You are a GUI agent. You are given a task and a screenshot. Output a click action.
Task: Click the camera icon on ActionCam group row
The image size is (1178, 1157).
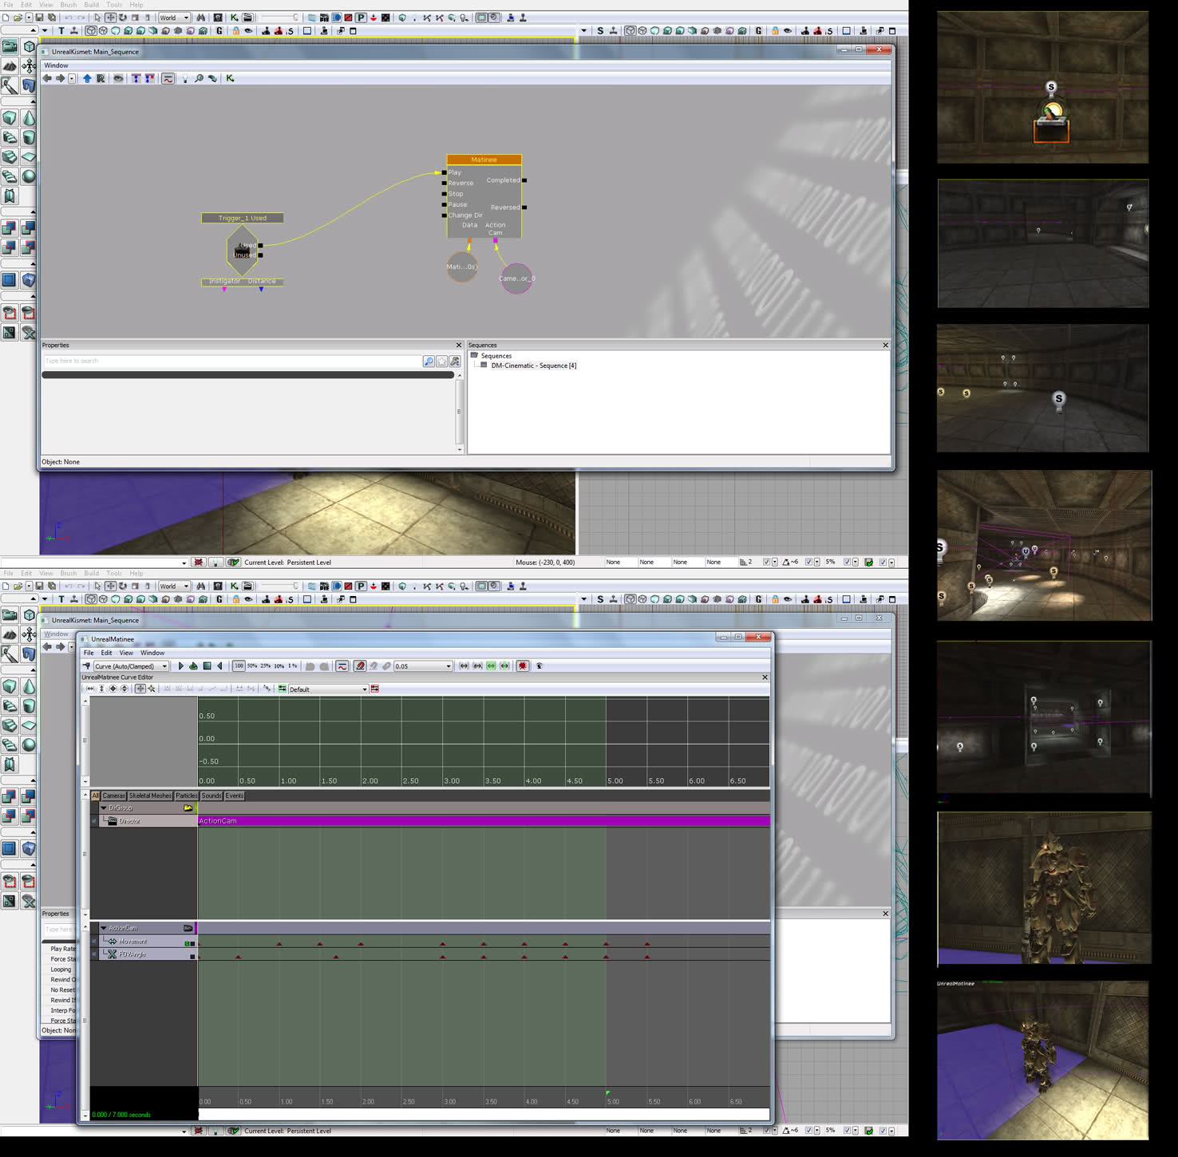coord(188,928)
